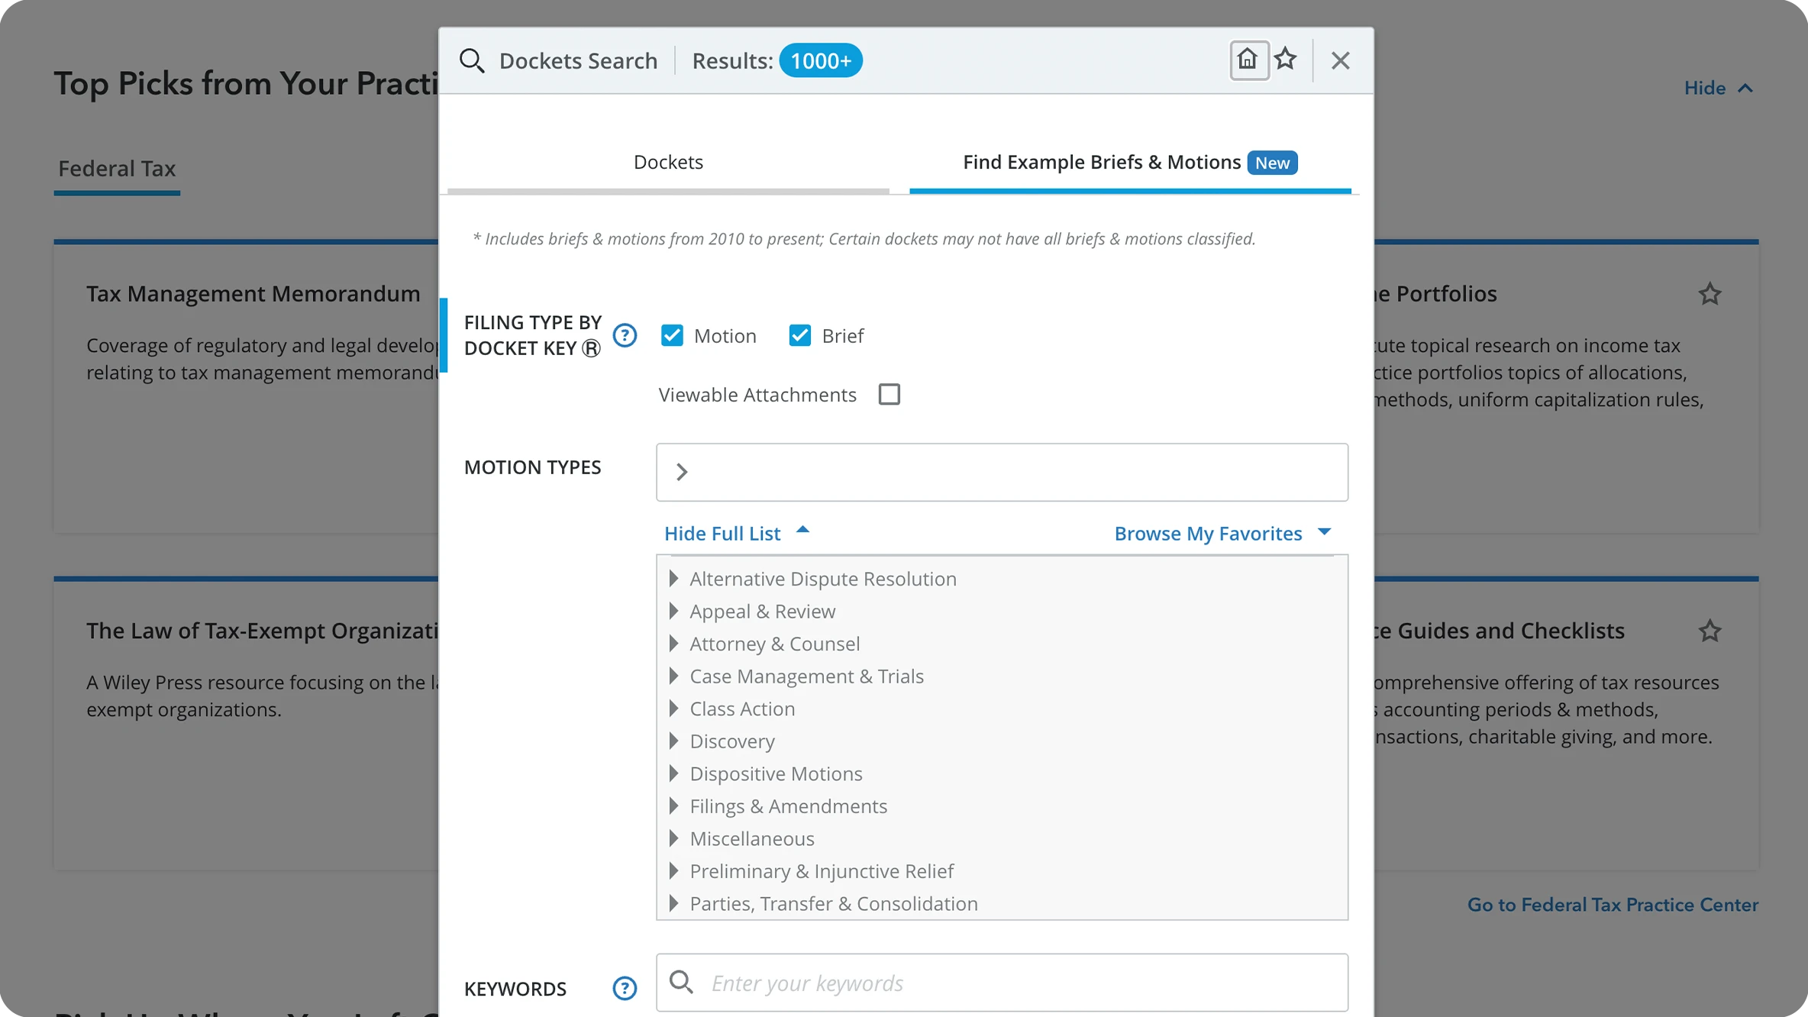Expand the Dispositive Motions tree item
This screenshot has width=1808, height=1017.
pyautogui.click(x=673, y=773)
